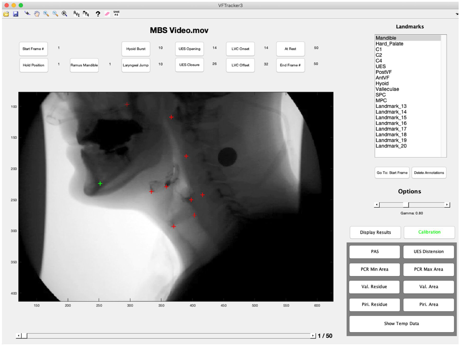Step the frame slider back with the left arrow
Image resolution: width=461 pixels, height=346 pixels.
[18, 336]
